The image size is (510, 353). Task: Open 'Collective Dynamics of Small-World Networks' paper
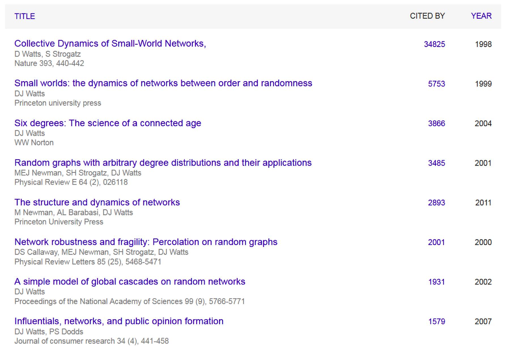110,44
